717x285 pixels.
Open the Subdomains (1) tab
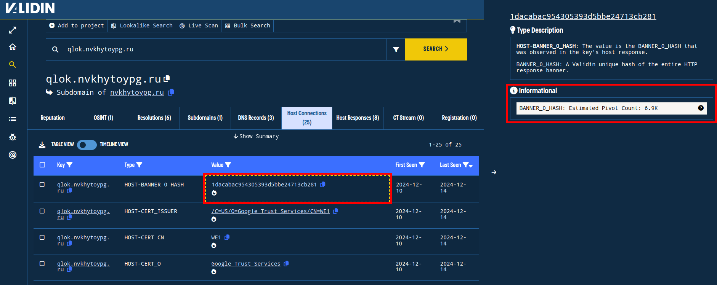(205, 118)
